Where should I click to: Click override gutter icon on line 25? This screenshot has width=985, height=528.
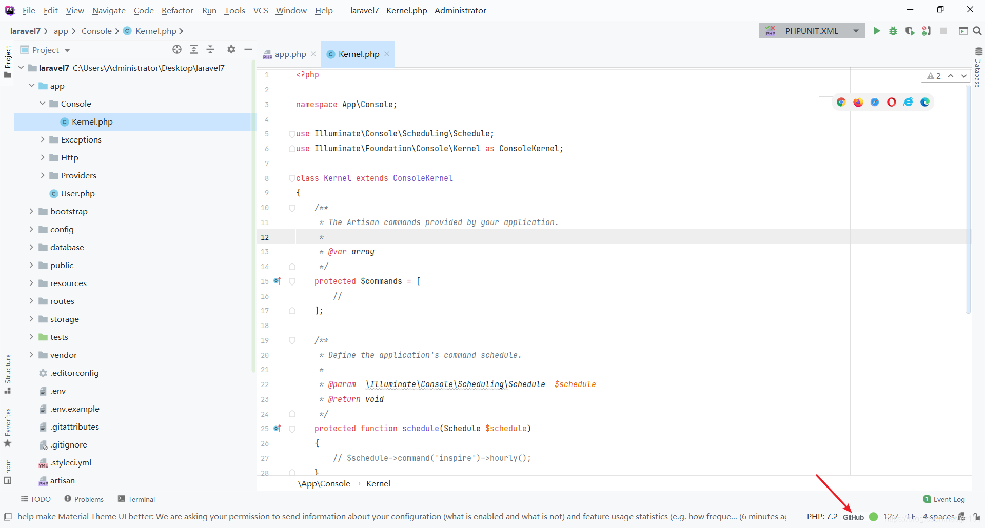coord(278,428)
